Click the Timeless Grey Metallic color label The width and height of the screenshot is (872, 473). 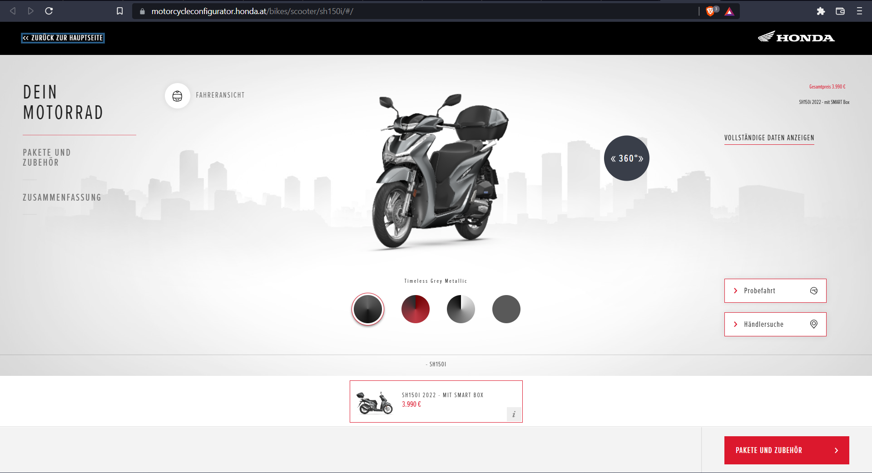[x=436, y=281]
